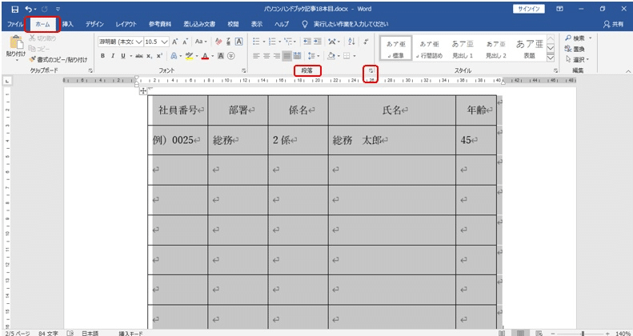Switch to the References (参考資料) tab
Screen dimensions: 633x336
159,24
